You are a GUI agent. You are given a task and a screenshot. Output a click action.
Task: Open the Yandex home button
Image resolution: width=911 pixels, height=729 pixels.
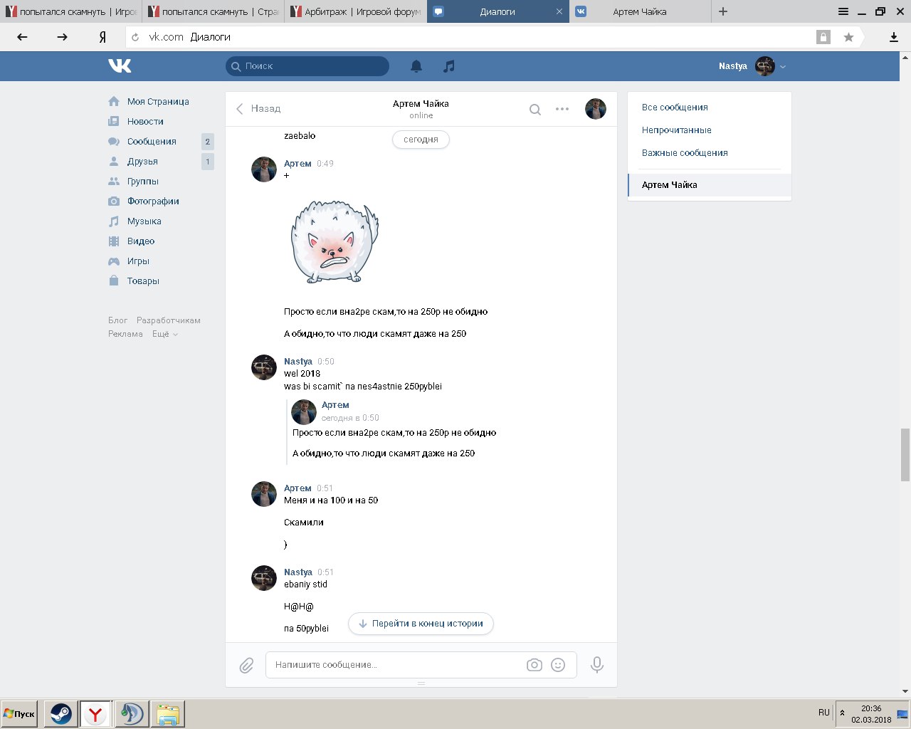[102, 37]
